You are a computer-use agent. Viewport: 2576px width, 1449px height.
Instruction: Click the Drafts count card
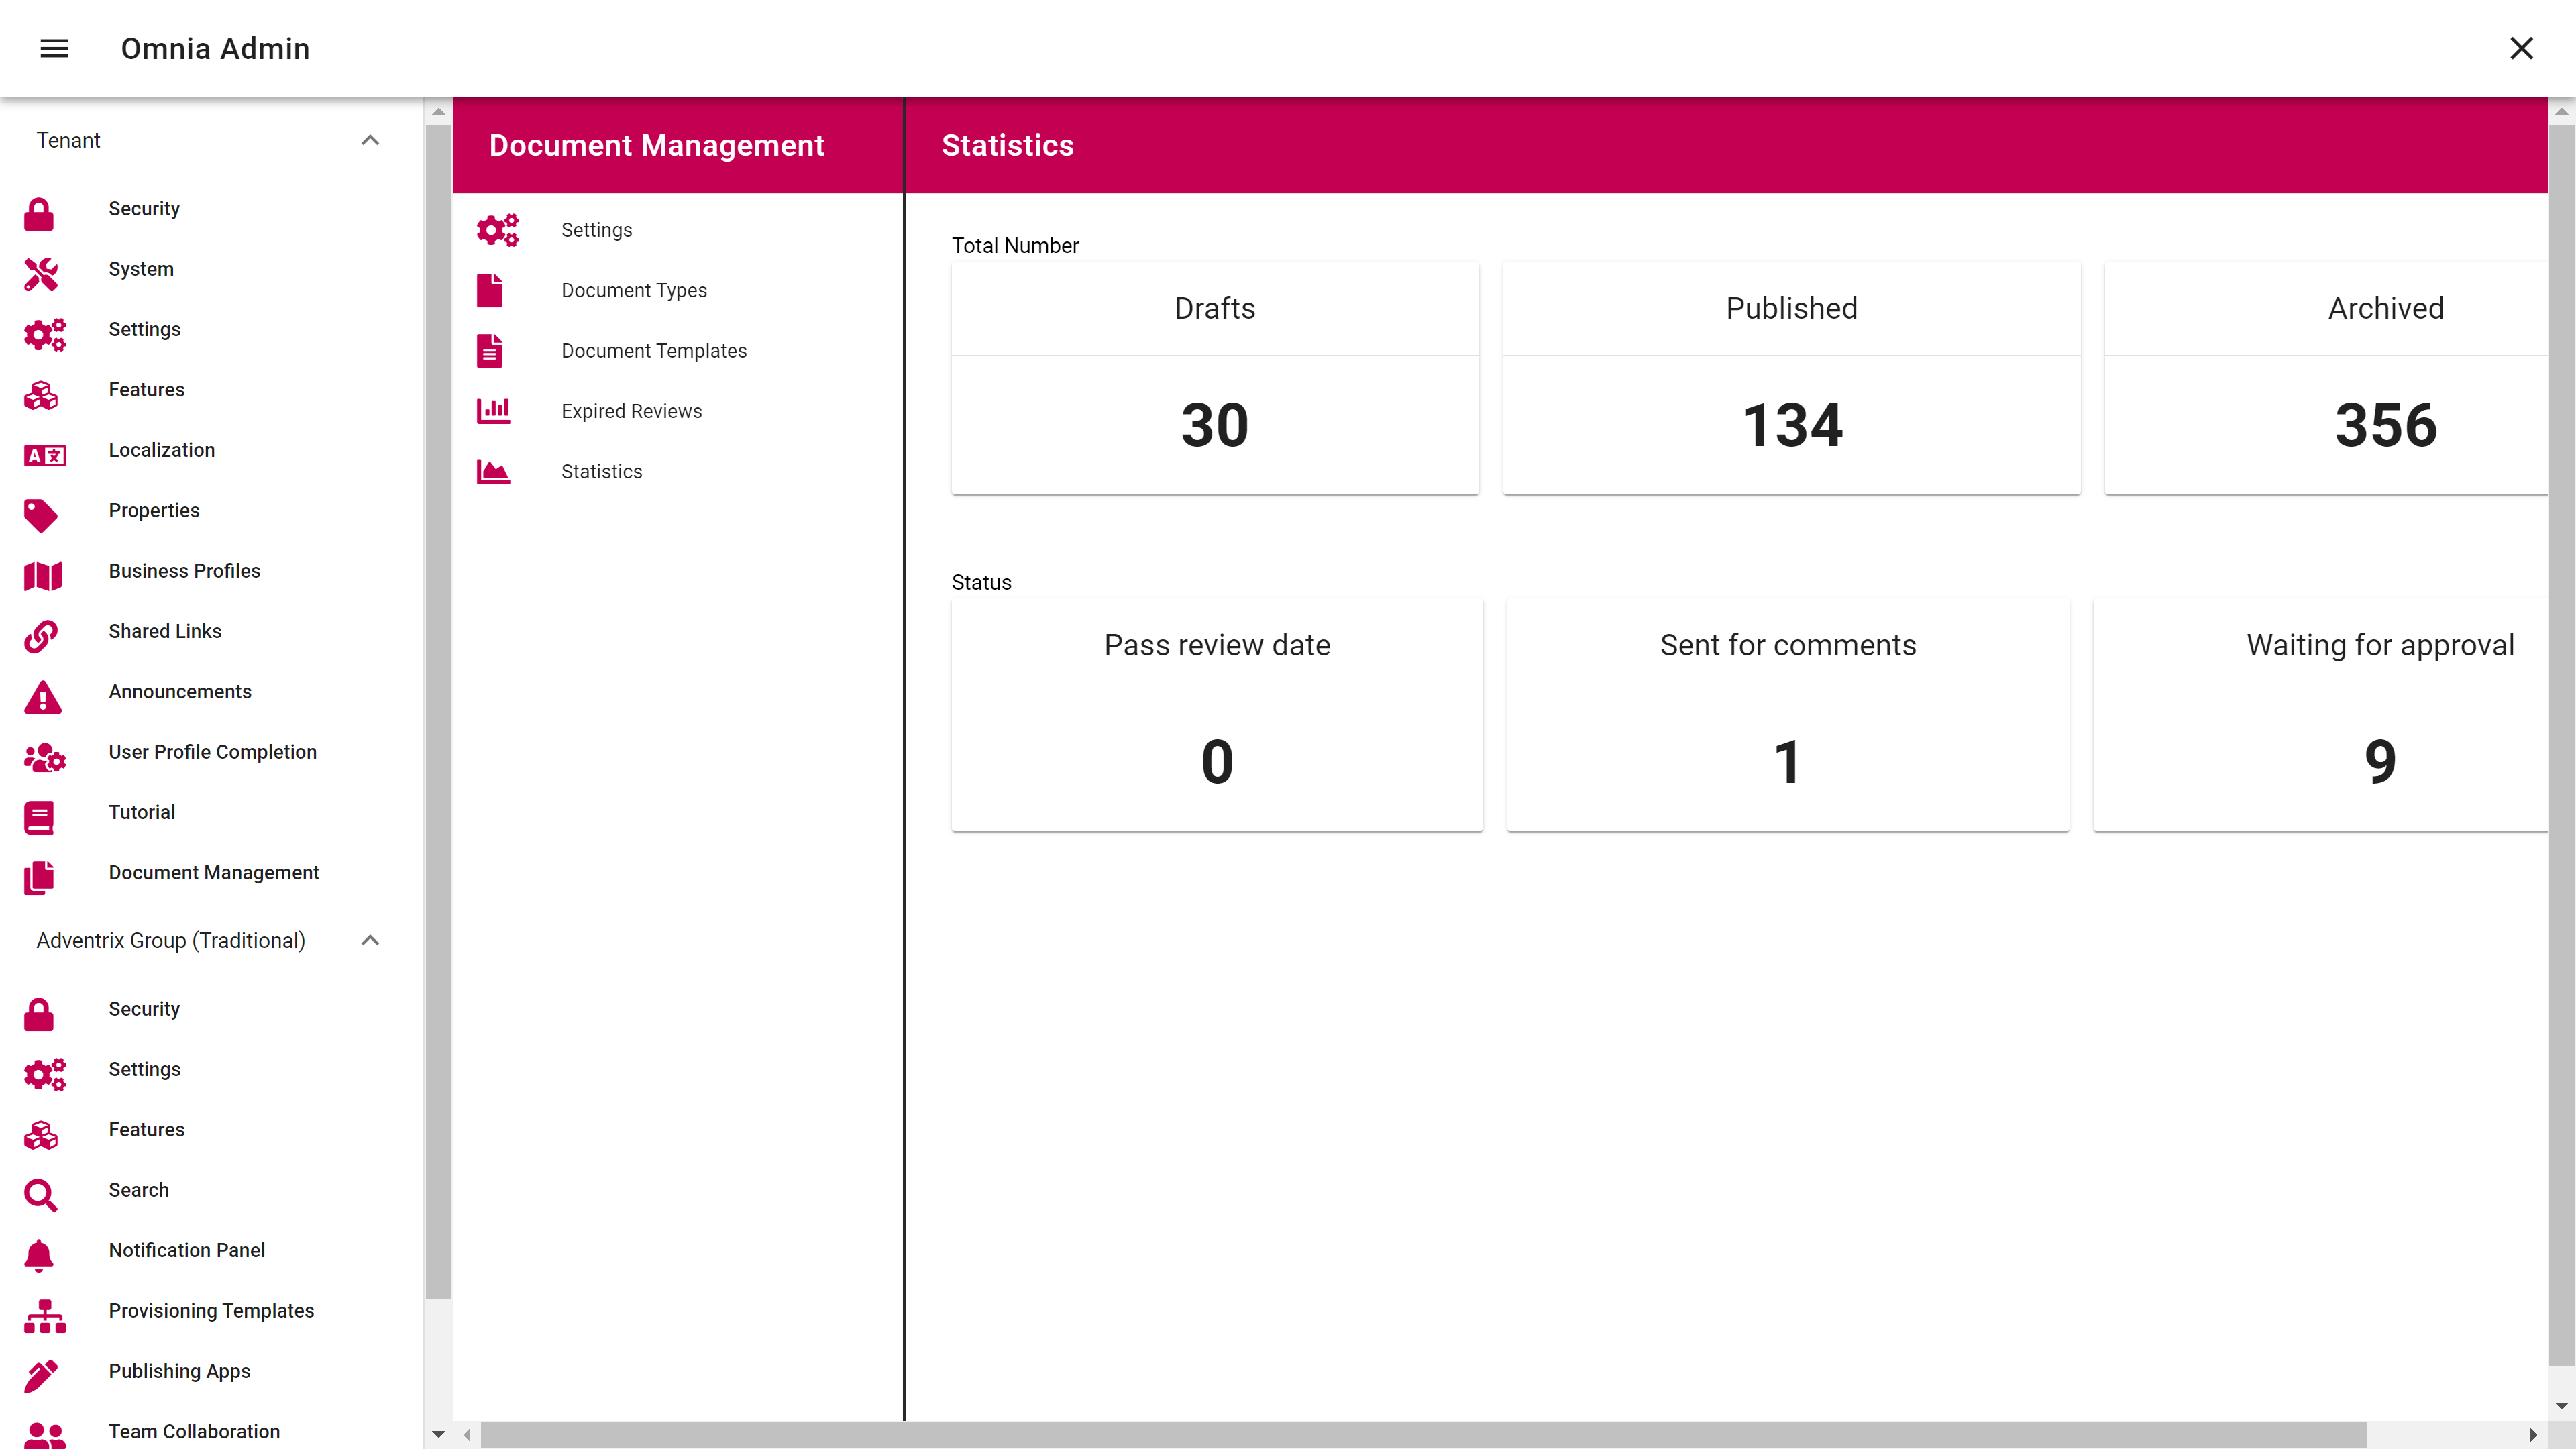point(1215,378)
